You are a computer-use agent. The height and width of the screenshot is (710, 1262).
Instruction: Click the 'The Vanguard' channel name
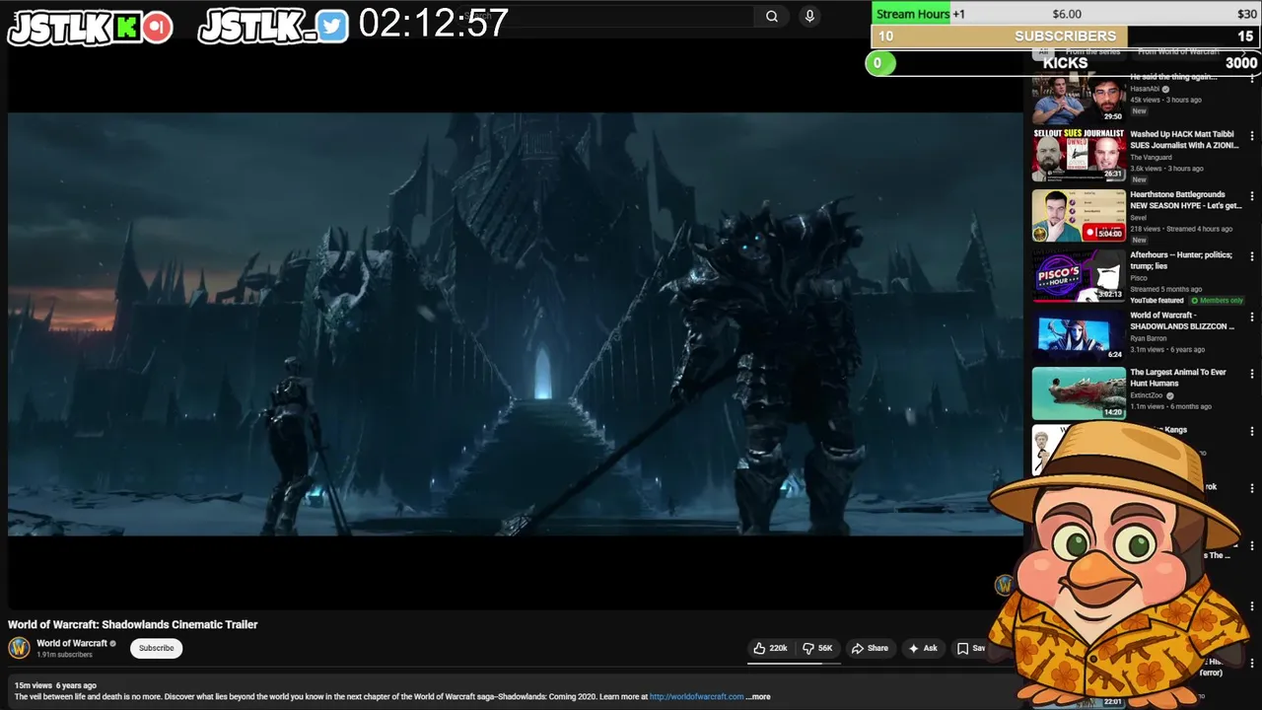coord(1151,158)
